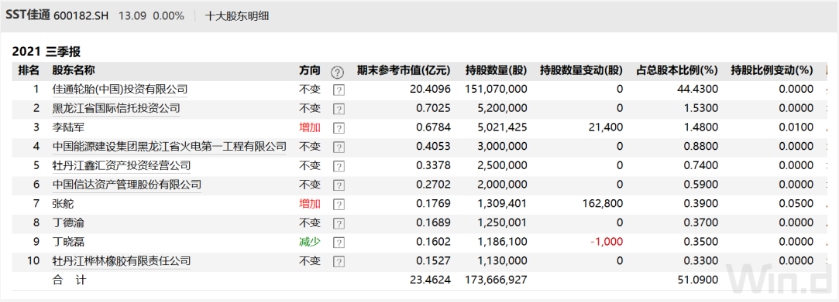Image resolution: width=839 pixels, height=302 pixels.
Task: Sort by 期末参考市值(亿元) column header
Action: point(404,70)
